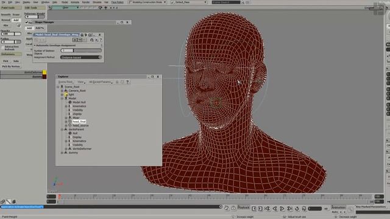Open the Scene Root dropdown in Explorer
The height and width of the screenshot is (219, 390).
pyautogui.click(x=66, y=82)
